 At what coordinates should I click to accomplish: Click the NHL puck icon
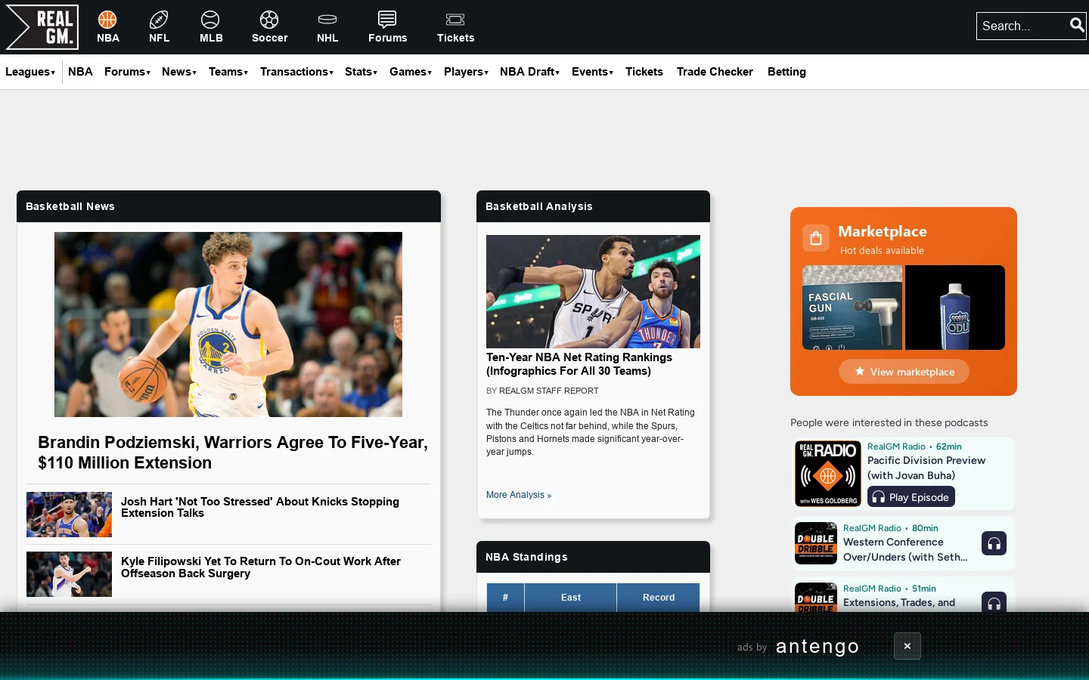[327, 20]
